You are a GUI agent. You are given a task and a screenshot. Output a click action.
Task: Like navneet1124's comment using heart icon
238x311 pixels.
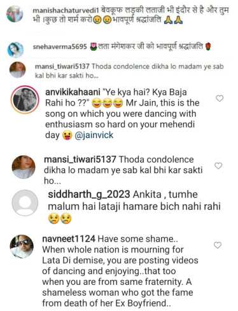218,245
